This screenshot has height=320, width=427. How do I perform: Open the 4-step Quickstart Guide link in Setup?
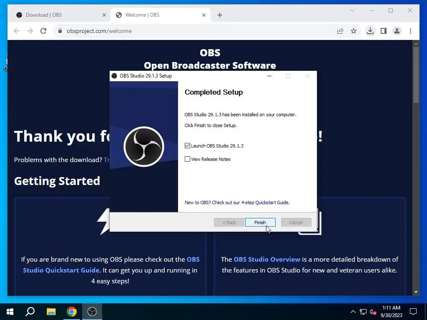237,202
